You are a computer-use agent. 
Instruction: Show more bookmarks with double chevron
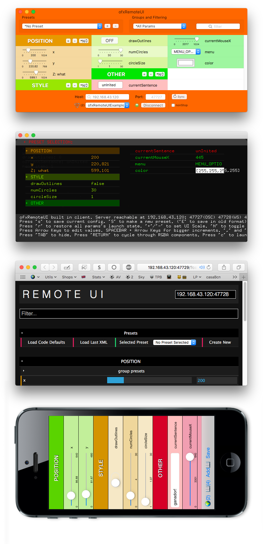coord(235,277)
